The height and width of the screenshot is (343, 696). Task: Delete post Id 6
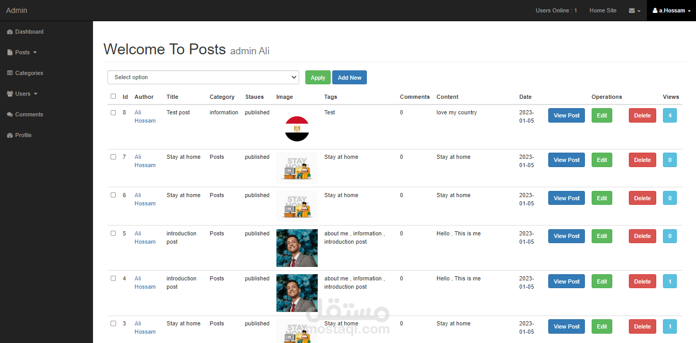[642, 198]
